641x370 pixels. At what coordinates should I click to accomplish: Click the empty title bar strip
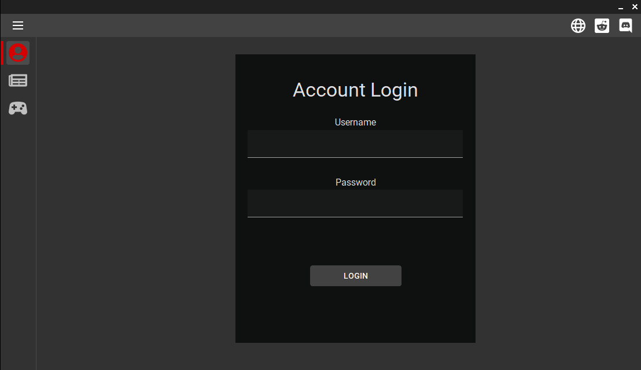(289, 7)
